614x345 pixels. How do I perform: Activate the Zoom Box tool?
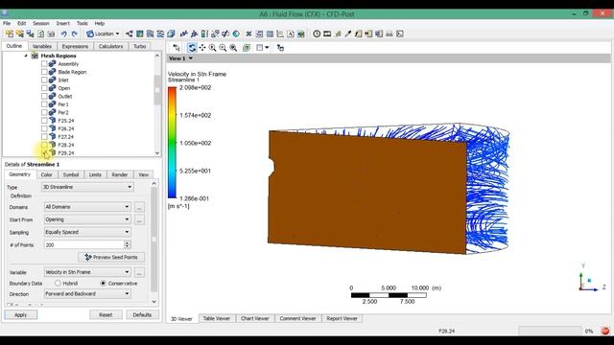pyautogui.click(x=223, y=48)
